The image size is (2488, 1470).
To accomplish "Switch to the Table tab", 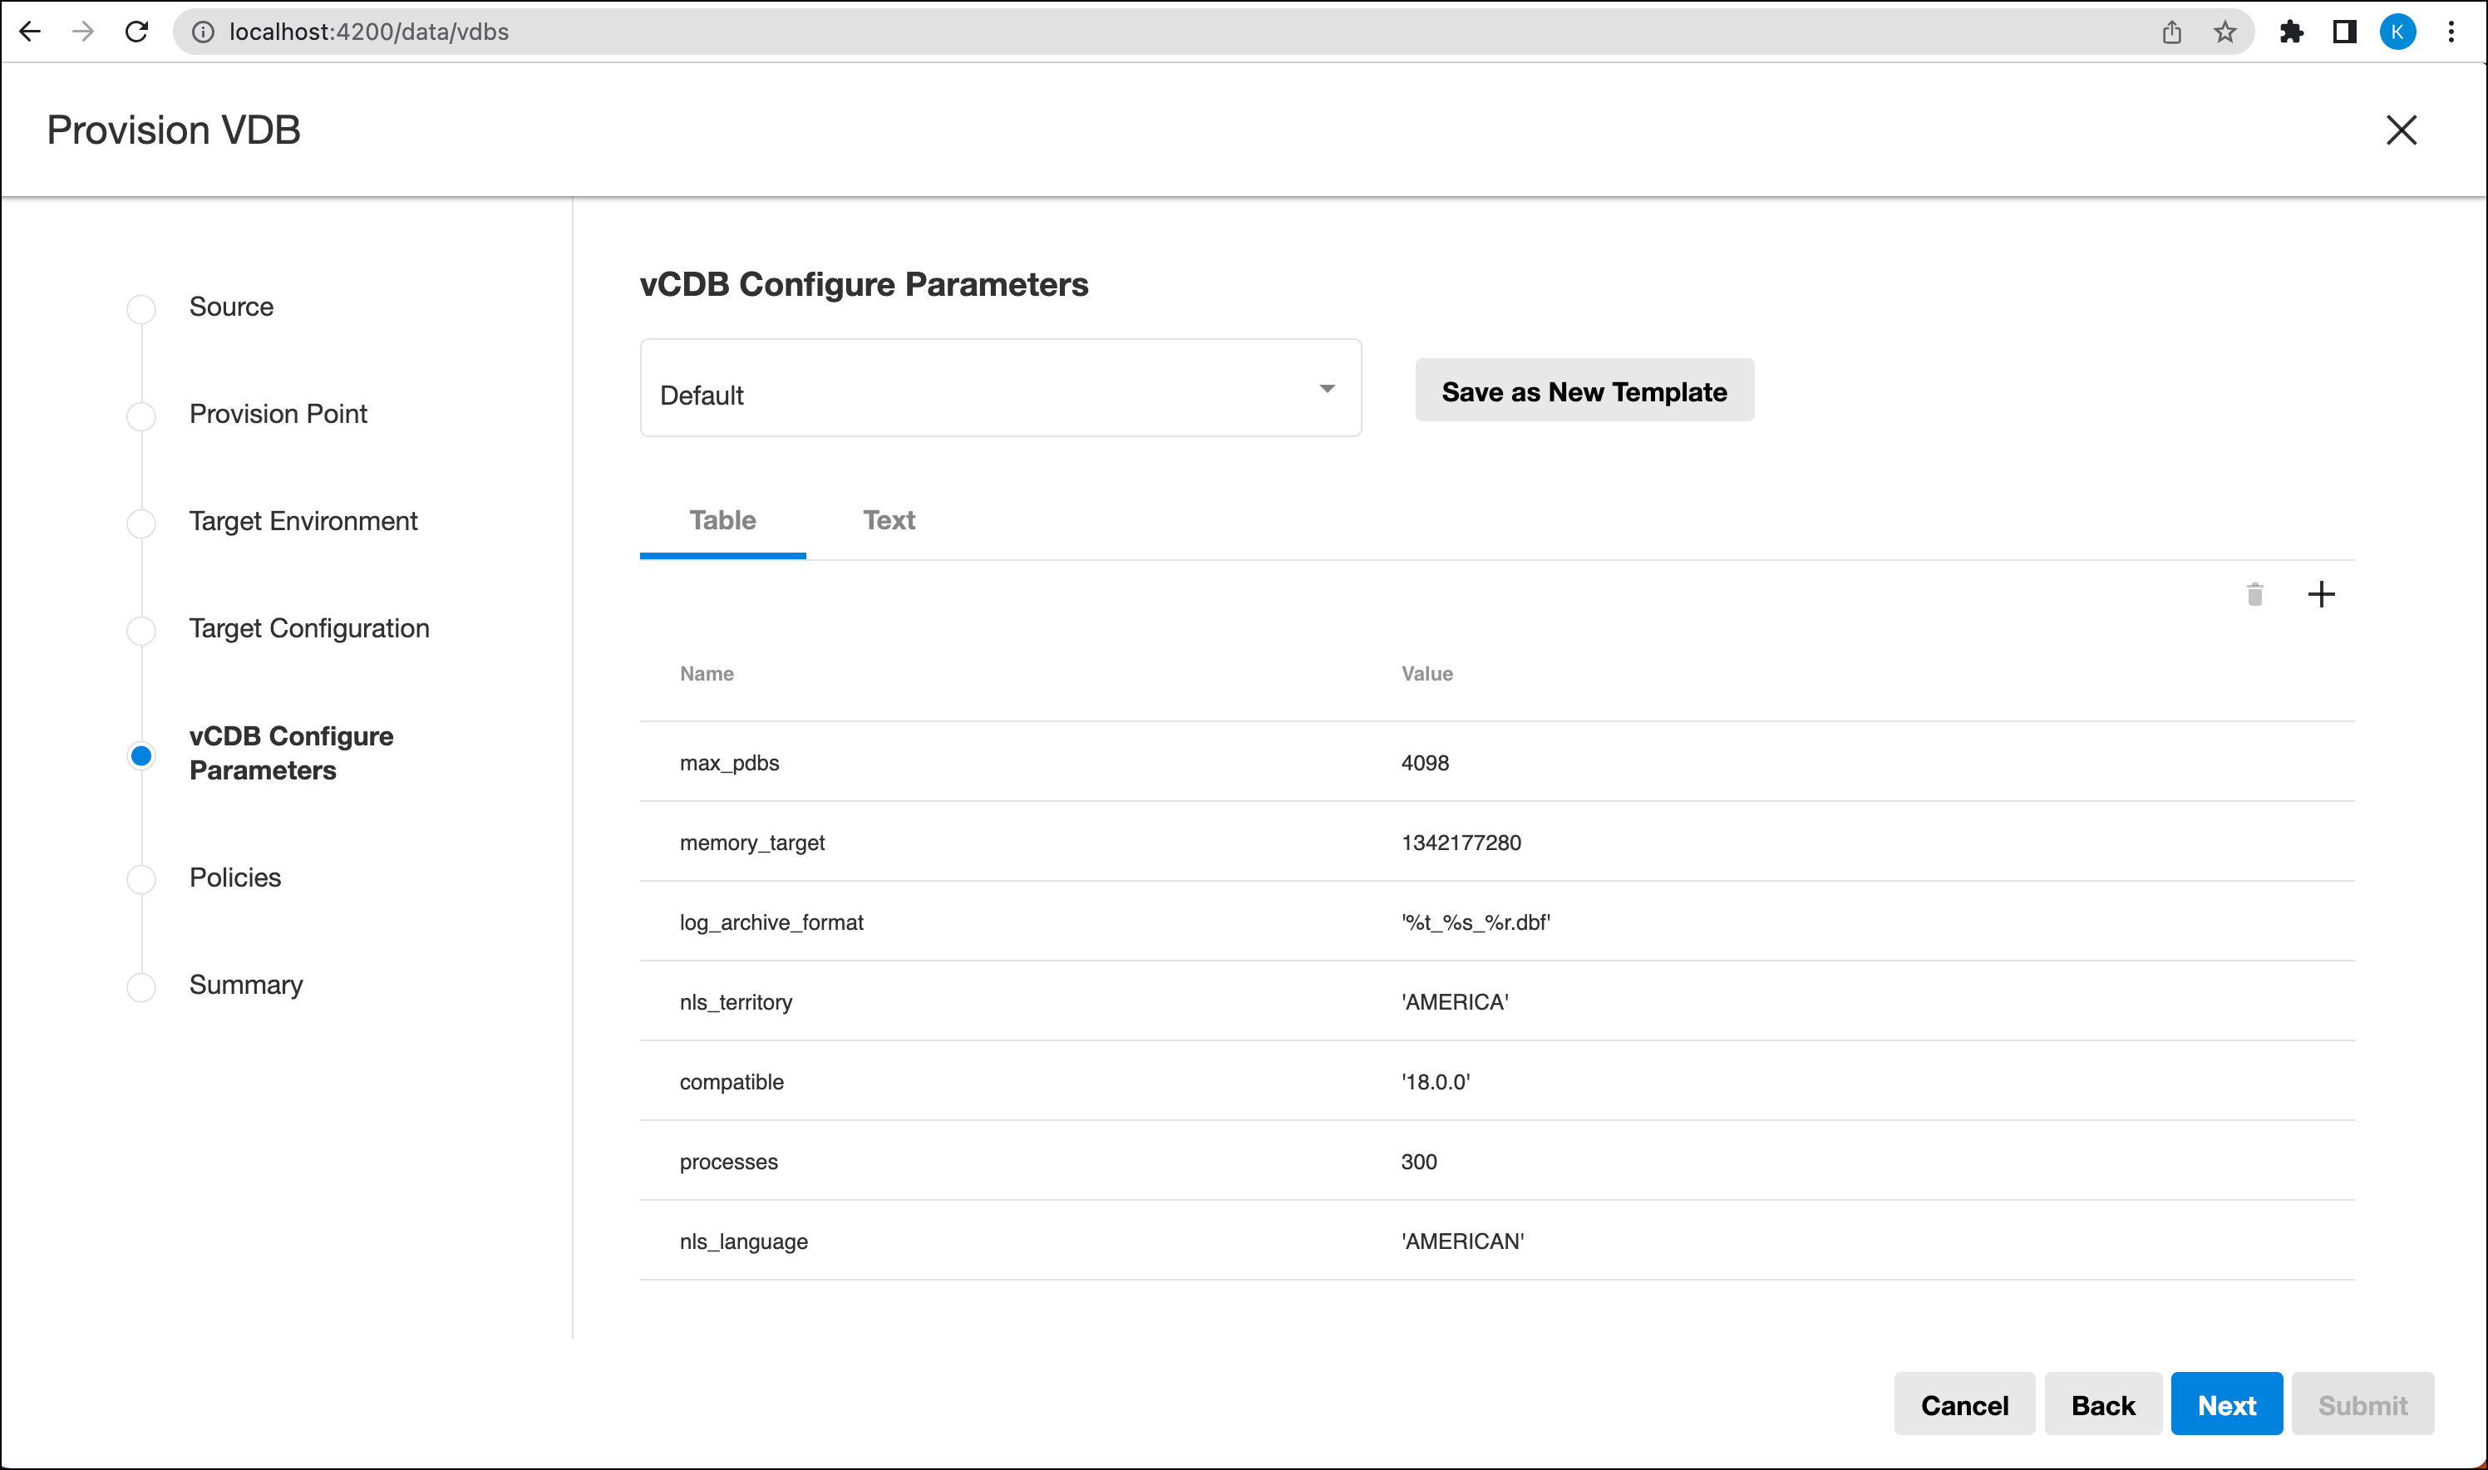I will click(x=722, y=521).
